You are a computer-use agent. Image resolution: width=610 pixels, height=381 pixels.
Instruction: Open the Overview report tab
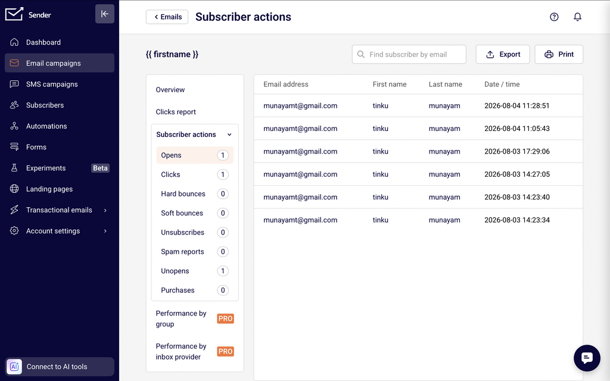point(170,90)
